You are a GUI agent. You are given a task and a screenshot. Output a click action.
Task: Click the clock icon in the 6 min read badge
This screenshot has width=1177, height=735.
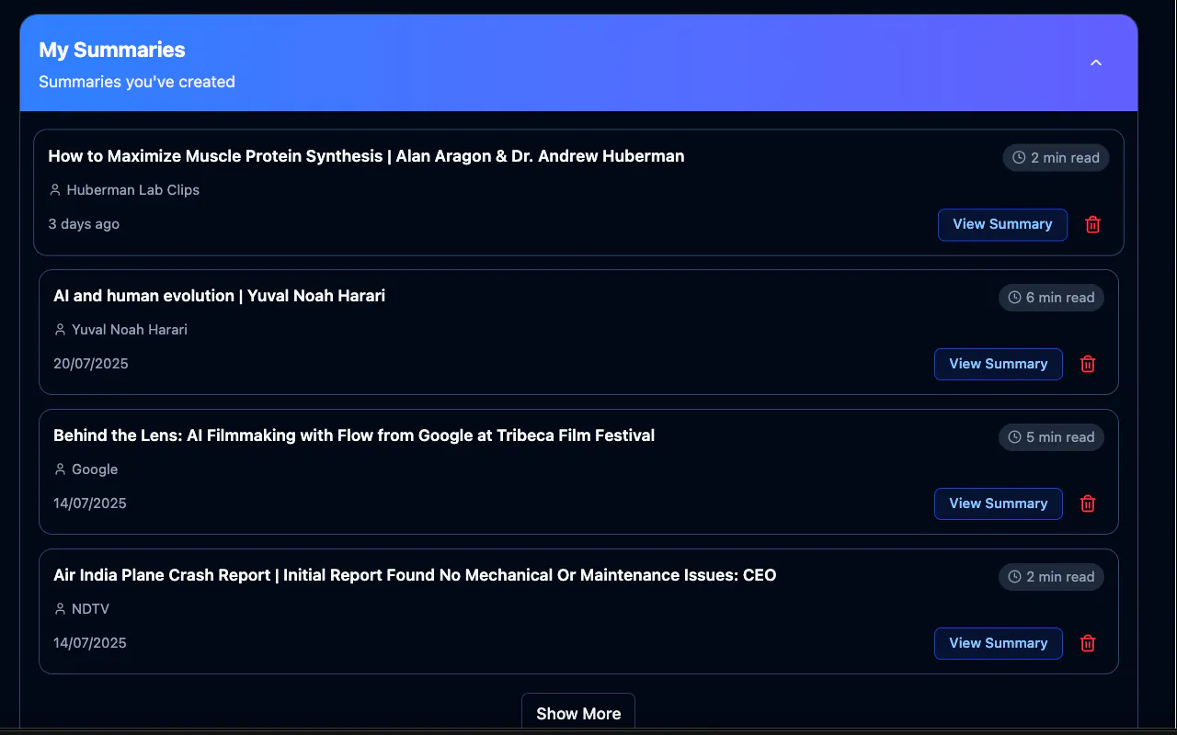(1014, 298)
